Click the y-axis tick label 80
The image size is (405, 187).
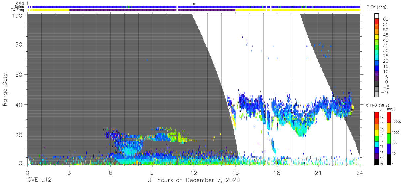coord(20,44)
